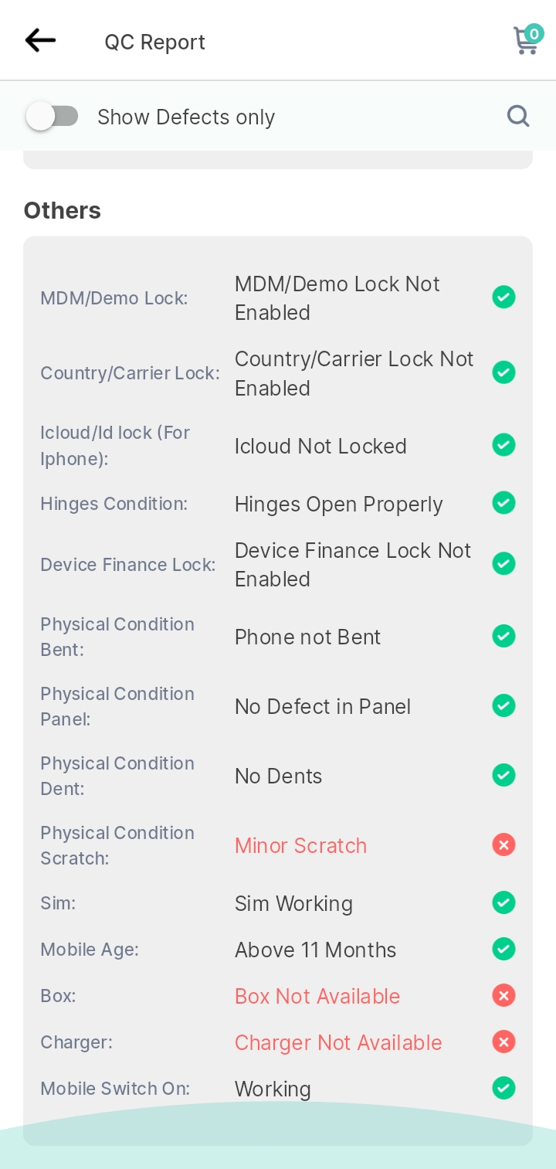Tap the cart badge showing 0

point(534,33)
